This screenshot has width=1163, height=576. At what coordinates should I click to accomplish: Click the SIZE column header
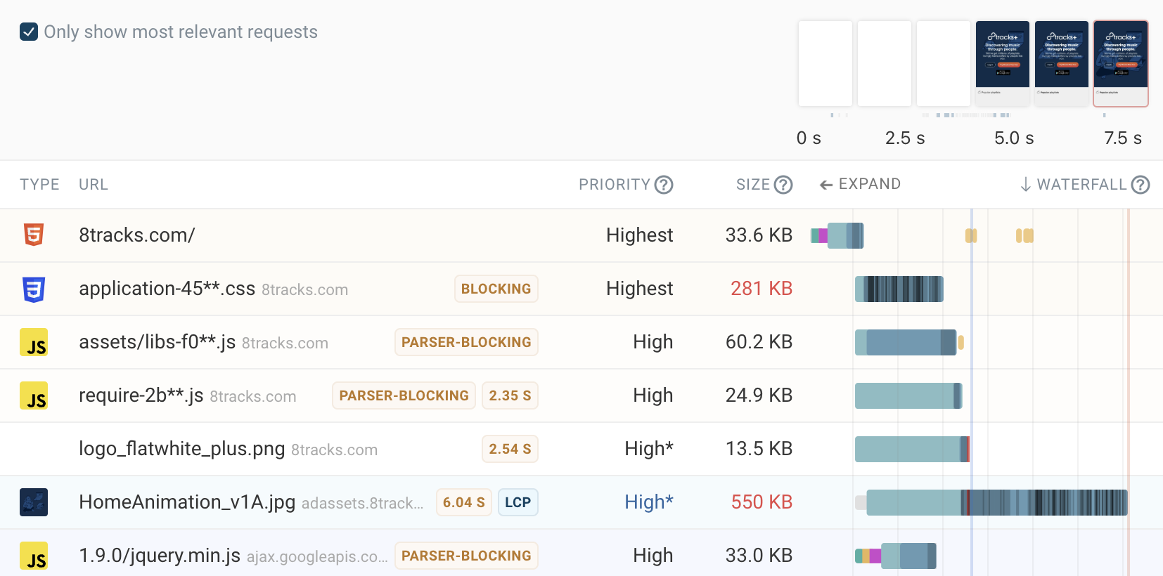click(753, 185)
